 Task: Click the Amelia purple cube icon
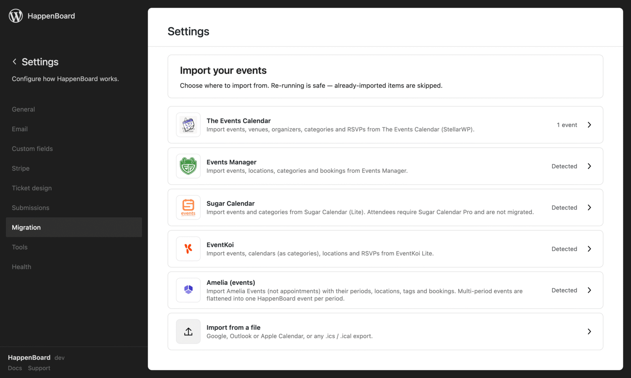click(188, 290)
